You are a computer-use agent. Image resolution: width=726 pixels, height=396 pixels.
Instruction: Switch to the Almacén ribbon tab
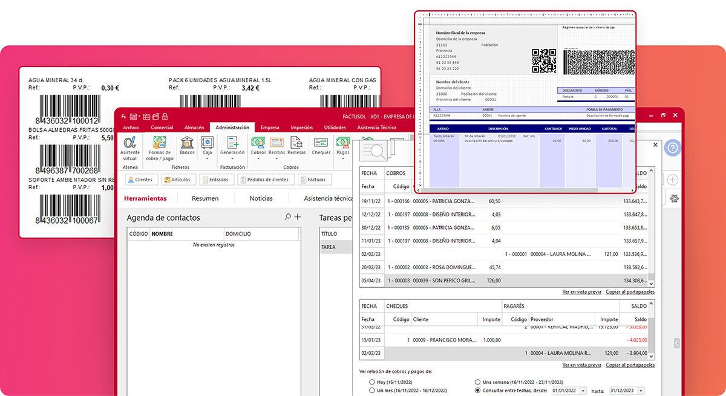(194, 128)
